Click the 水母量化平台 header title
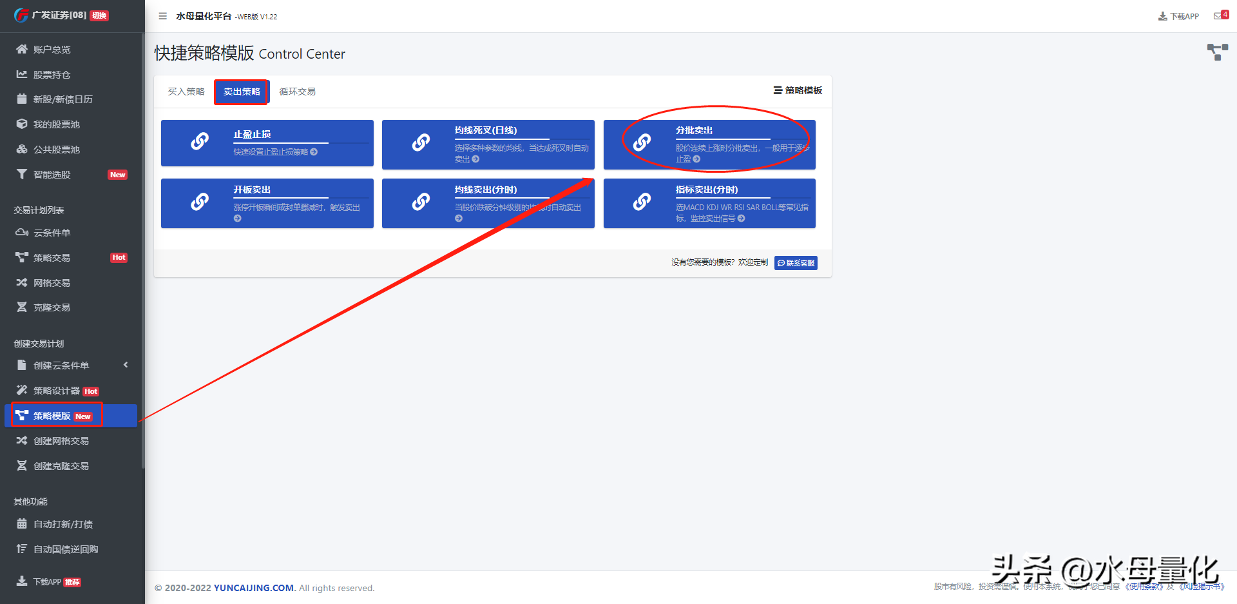The height and width of the screenshot is (604, 1237). [x=204, y=16]
